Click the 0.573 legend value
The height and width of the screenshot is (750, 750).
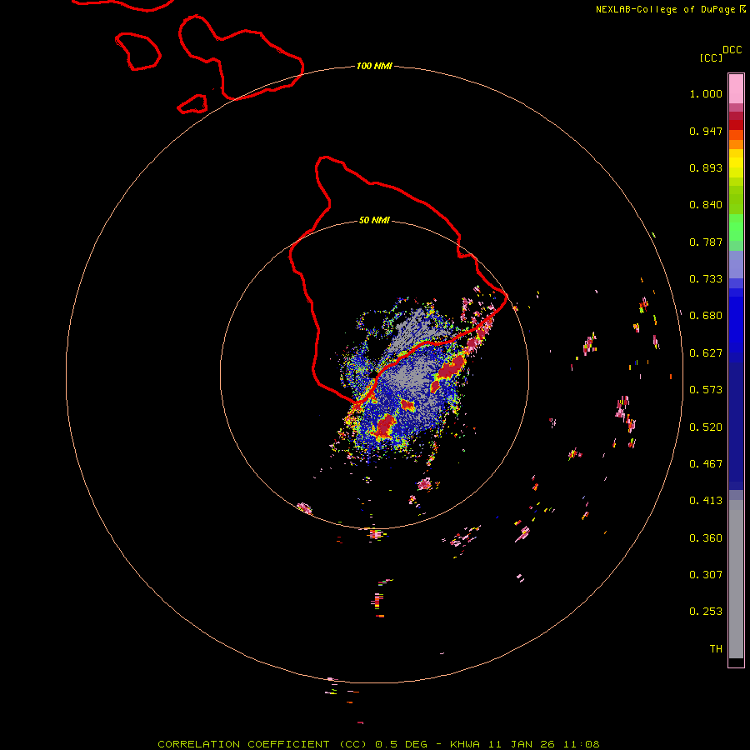[x=706, y=390]
